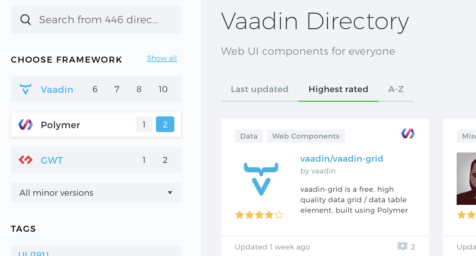
Task: Select Vaadin version 8 filter
Action: click(139, 89)
